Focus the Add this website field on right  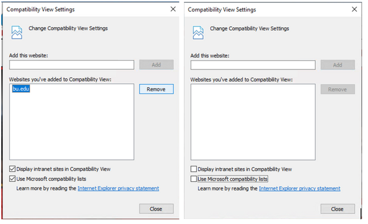[x=253, y=65]
